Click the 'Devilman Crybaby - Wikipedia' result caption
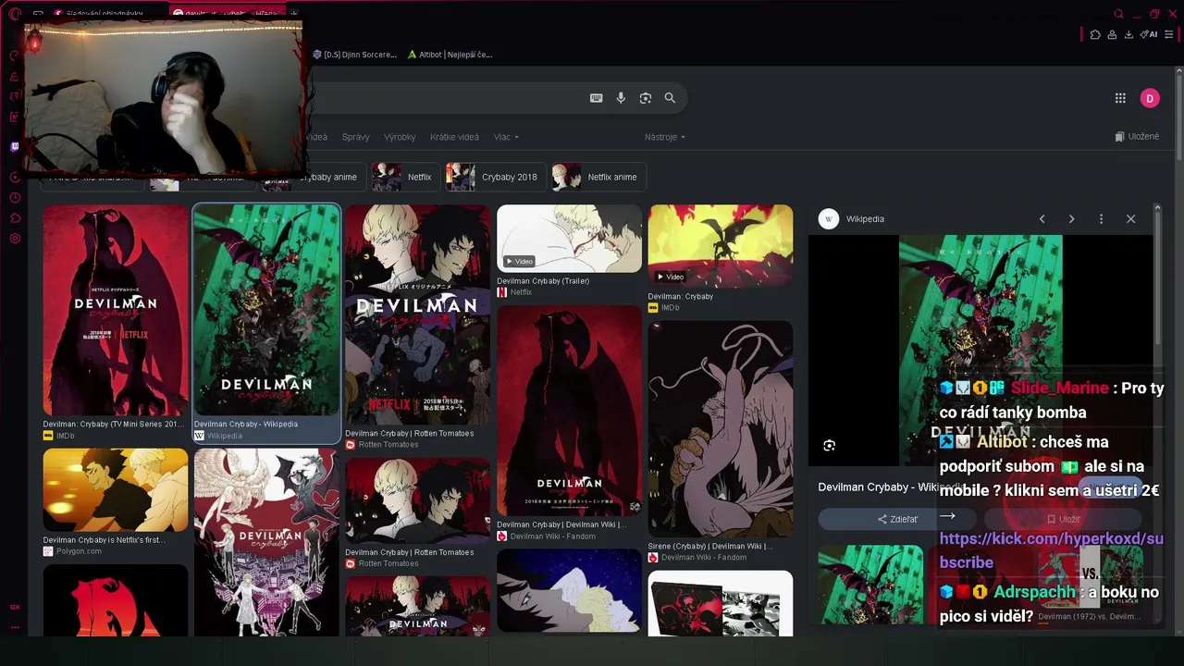Screen dimensions: 1184x666 tap(246, 425)
